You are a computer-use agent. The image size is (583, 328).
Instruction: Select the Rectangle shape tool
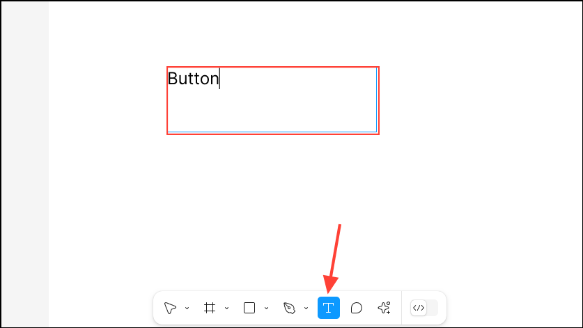[x=249, y=308]
